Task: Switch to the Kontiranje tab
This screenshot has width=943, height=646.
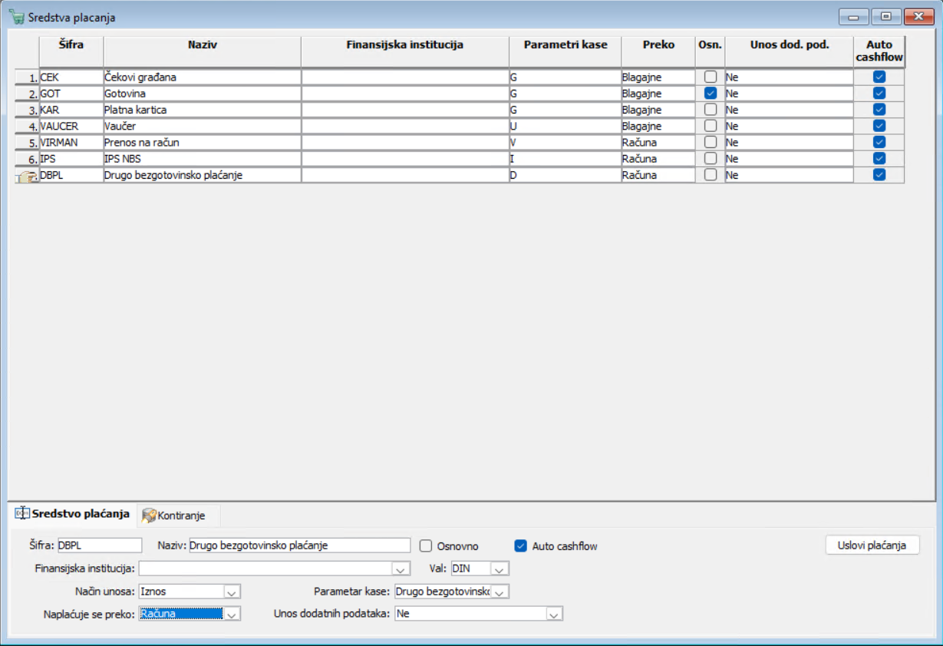Action: coord(179,516)
